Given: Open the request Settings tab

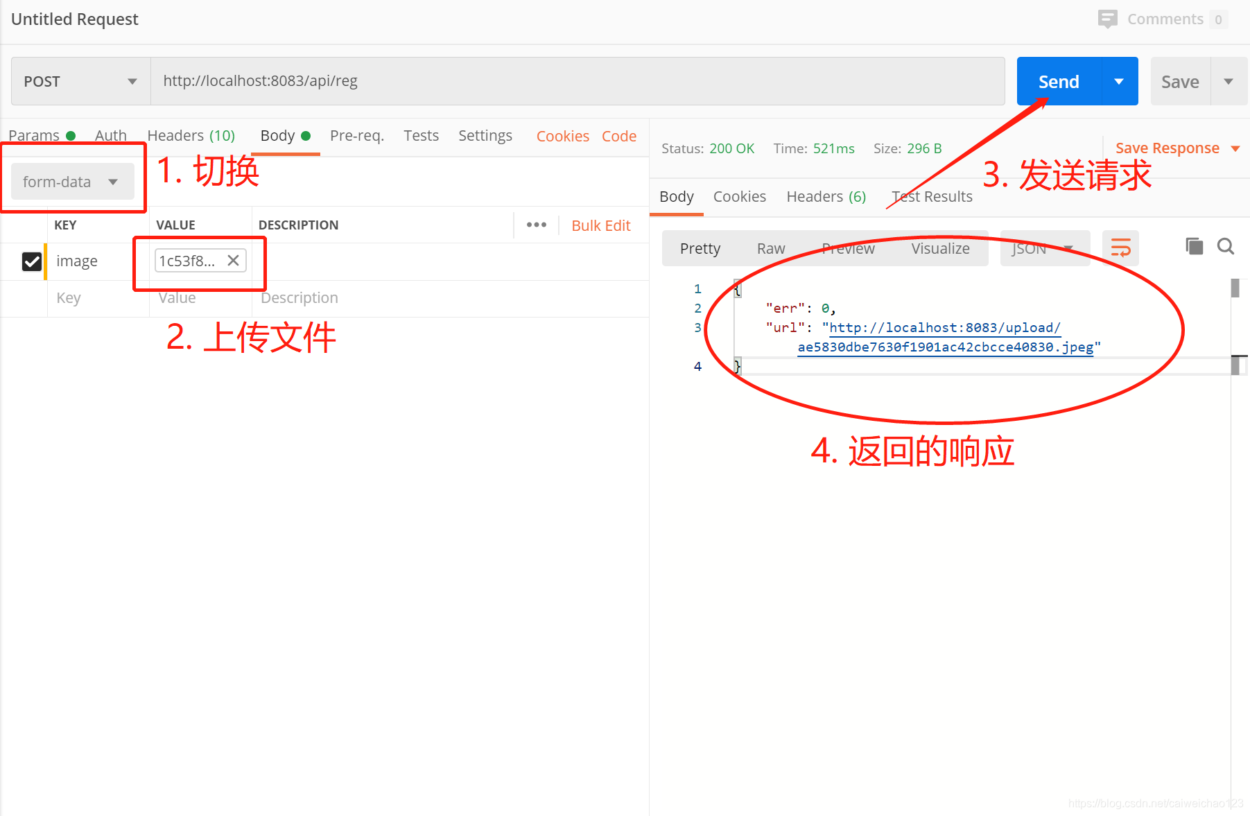Looking at the screenshot, I should tap(485, 136).
